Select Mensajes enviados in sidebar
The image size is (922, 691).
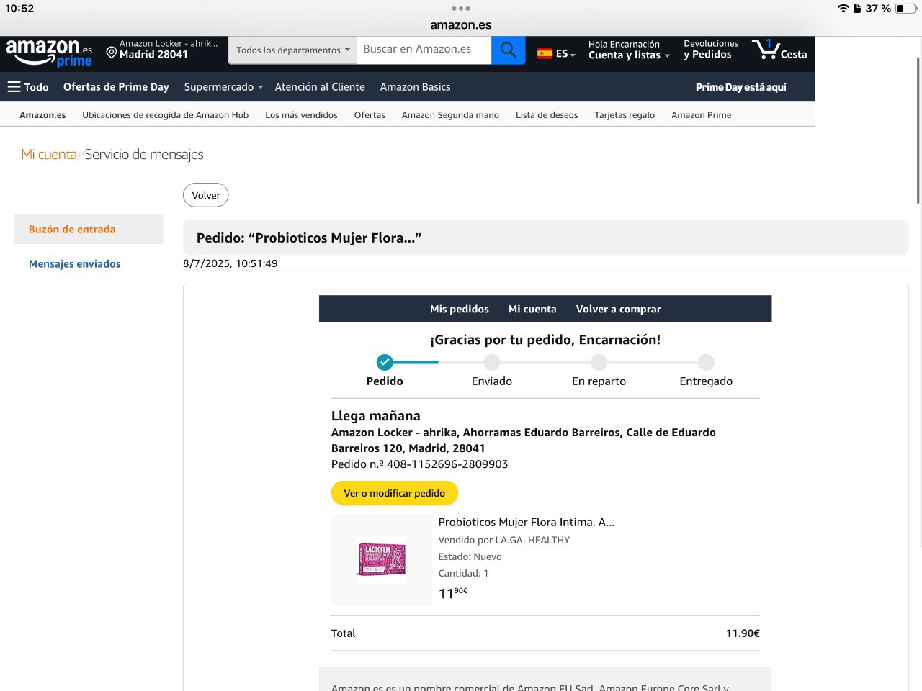75,264
